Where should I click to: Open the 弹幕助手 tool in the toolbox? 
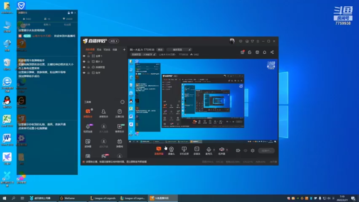point(88,114)
